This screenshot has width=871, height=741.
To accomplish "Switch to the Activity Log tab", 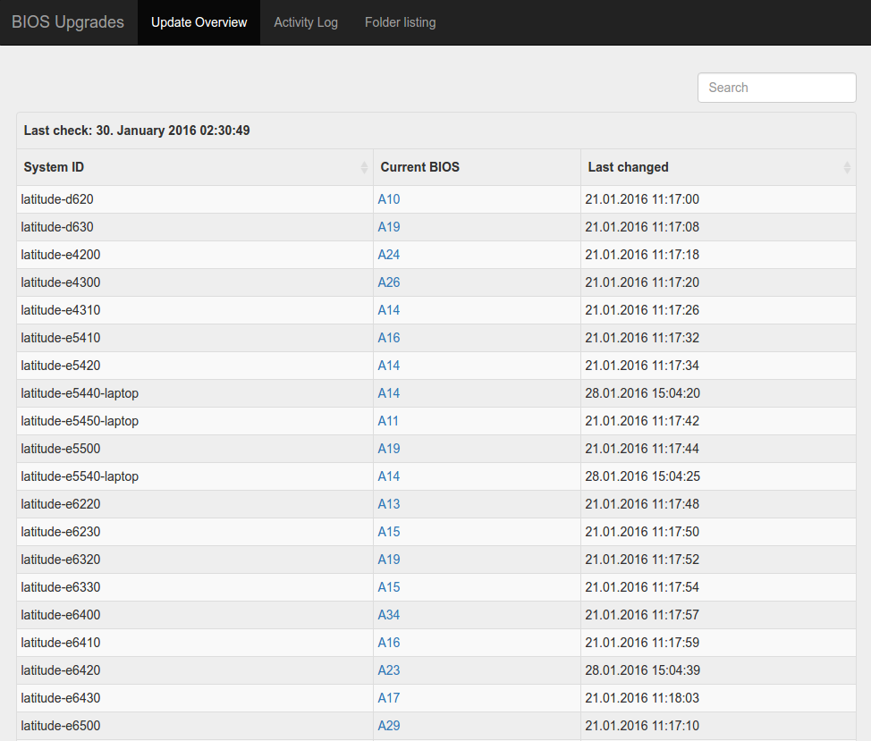I will [306, 22].
